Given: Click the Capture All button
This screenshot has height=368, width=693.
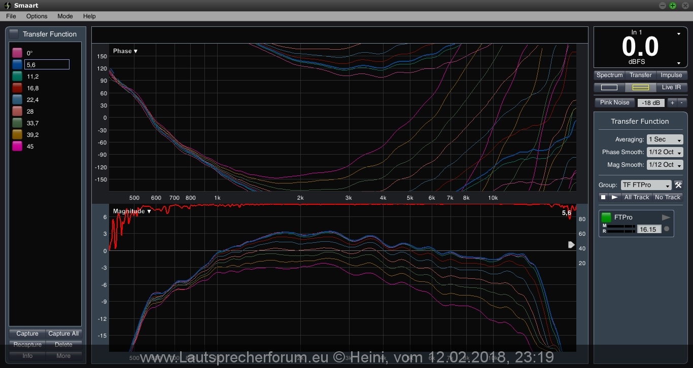Looking at the screenshot, I should [x=63, y=334].
